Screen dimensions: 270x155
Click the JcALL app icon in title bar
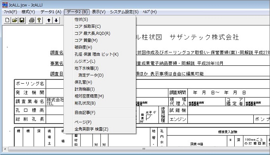point(5,5)
